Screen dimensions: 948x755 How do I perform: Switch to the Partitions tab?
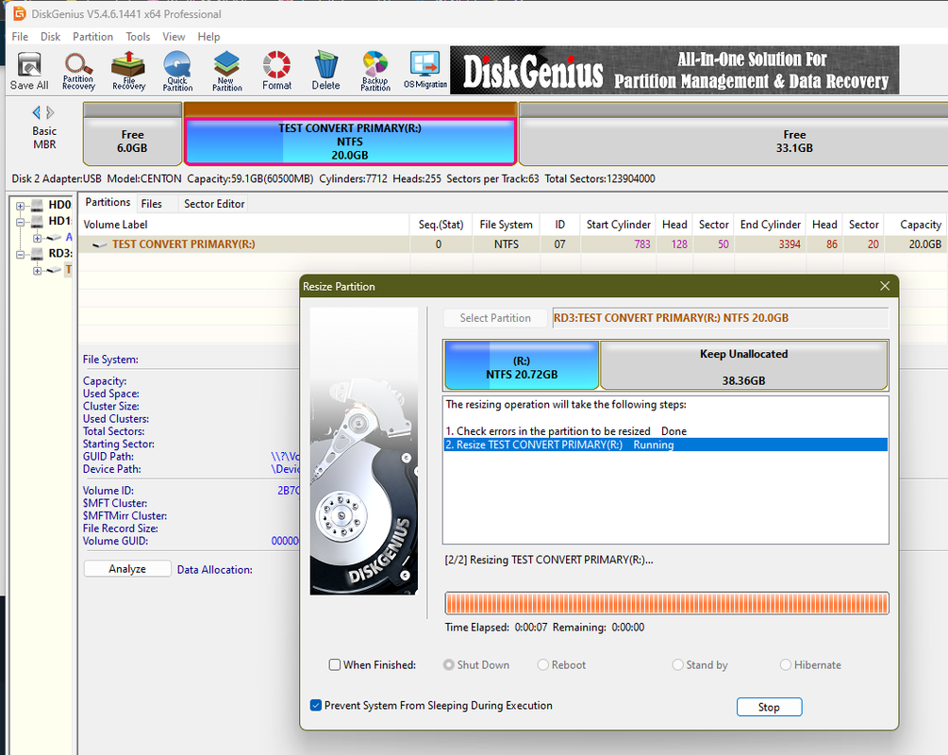coord(108,203)
